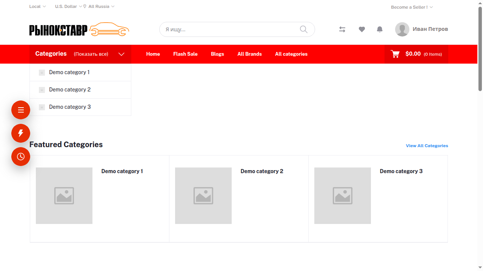Click the shopping cart icon
The height and width of the screenshot is (271, 483).
395,54
